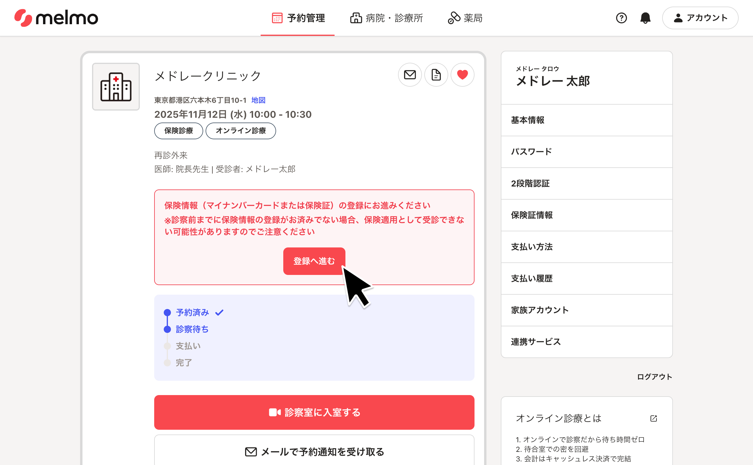Open the help question mark icon
The height and width of the screenshot is (465, 753).
[x=621, y=18]
